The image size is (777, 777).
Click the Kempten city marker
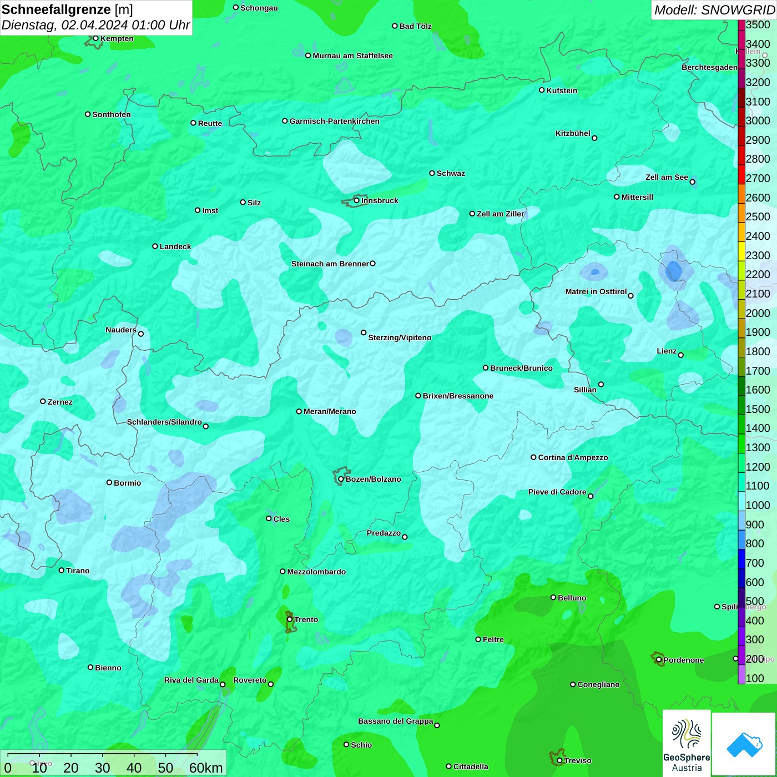pos(95,38)
